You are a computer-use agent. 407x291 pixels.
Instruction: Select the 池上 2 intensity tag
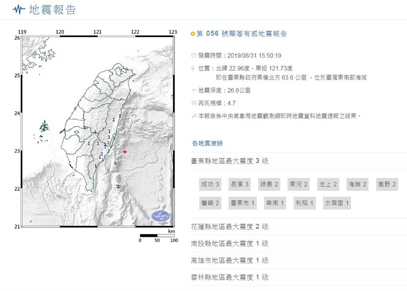(328, 184)
